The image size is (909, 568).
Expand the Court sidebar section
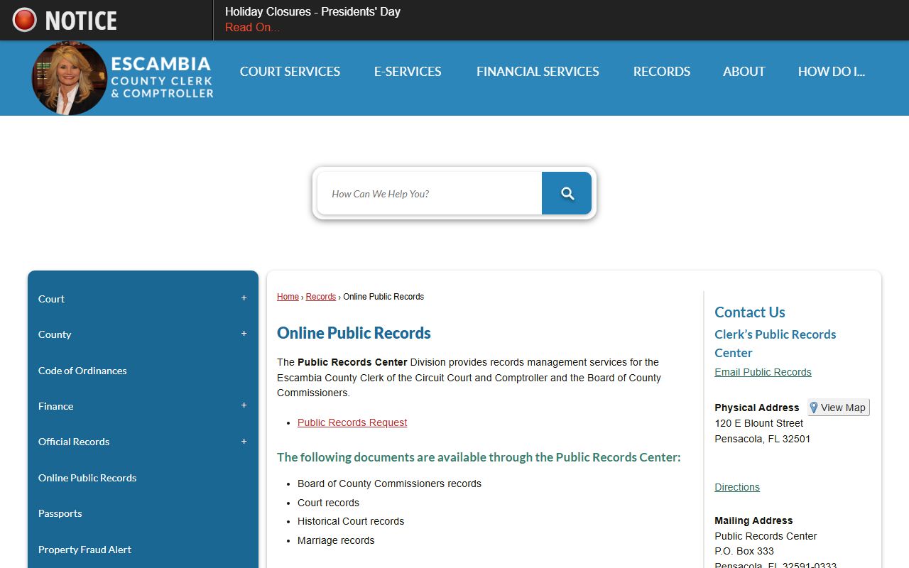(244, 298)
